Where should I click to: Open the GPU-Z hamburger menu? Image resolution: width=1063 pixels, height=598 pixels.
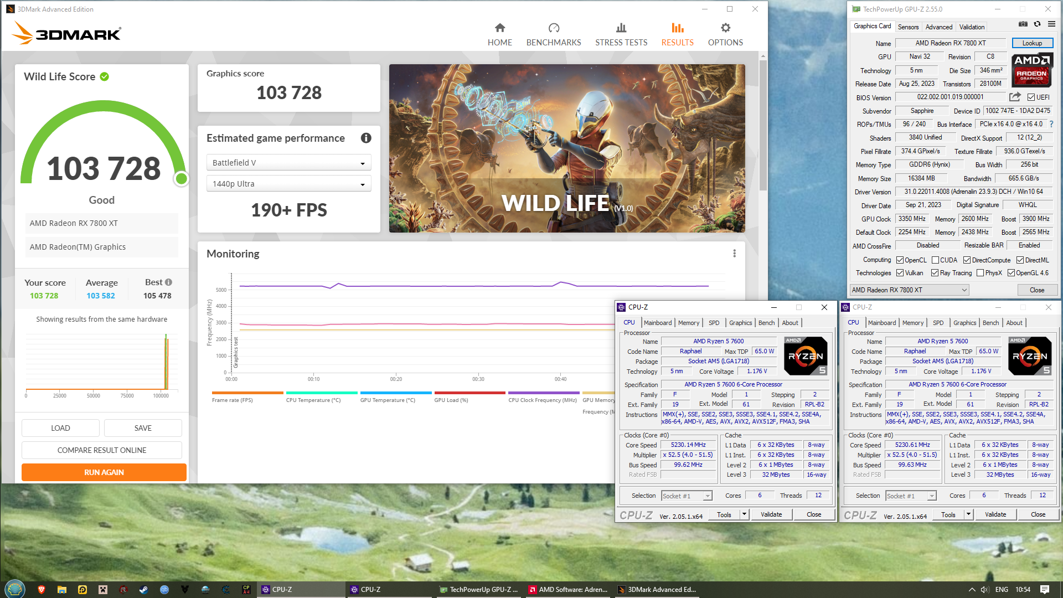(x=1051, y=24)
